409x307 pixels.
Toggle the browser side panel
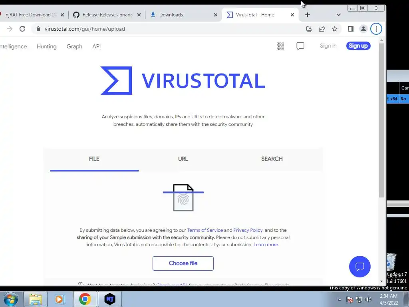tap(351, 29)
